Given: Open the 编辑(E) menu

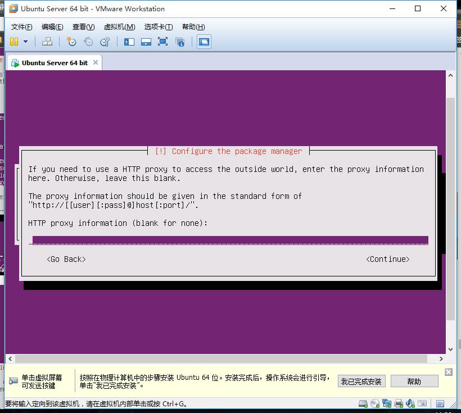Looking at the screenshot, I should (52, 27).
